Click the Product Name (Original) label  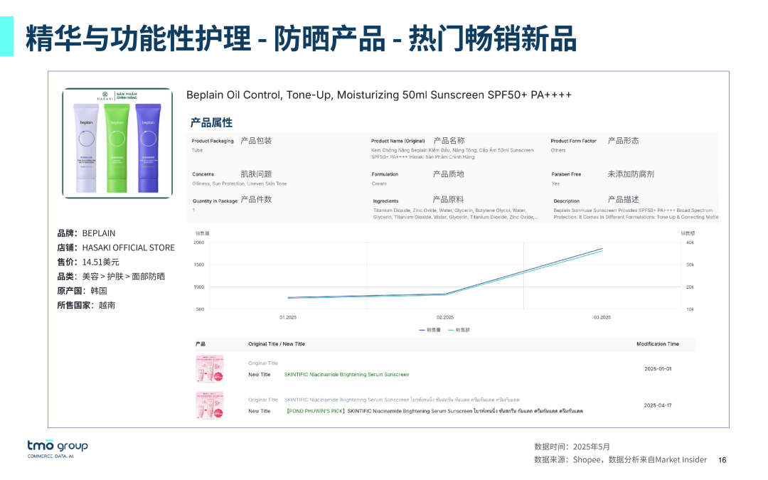[x=398, y=141]
